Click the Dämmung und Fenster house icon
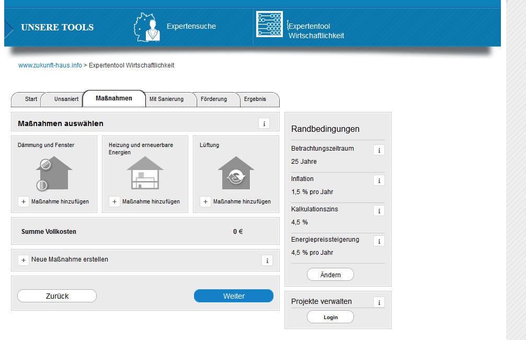Screen dimensions: 526x340 [x=53, y=174]
